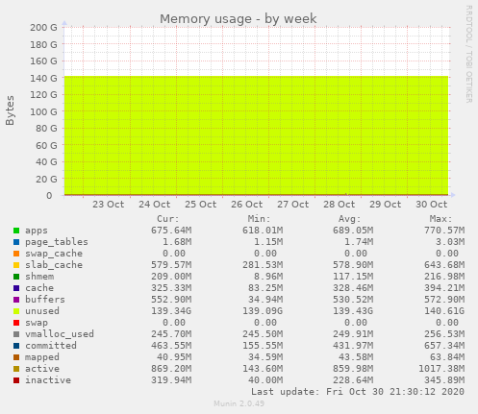
Task: Click the inactive dark red legend swatch
Action: coord(16,380)
